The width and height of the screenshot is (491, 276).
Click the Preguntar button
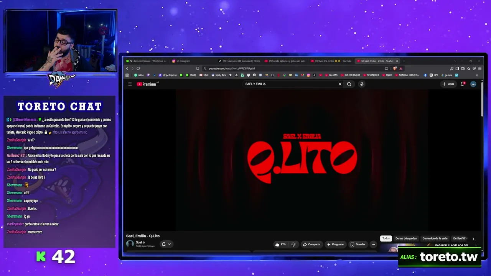335,244
